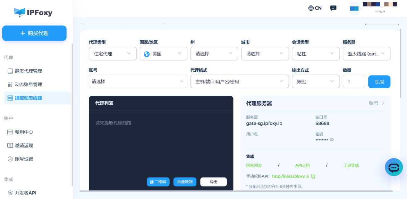Screen dimensions: 407x199
Task: Open the messages chat icon in header
Action: click(x=333, y=8)
